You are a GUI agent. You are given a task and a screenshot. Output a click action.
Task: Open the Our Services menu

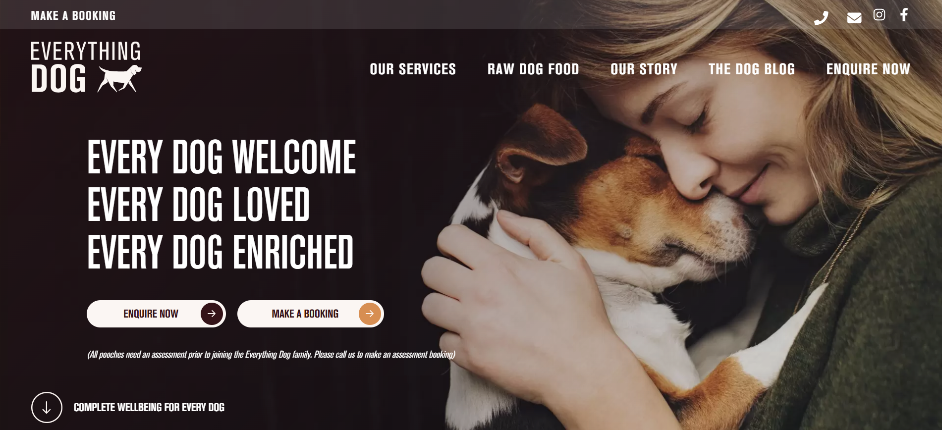point(413,69)
